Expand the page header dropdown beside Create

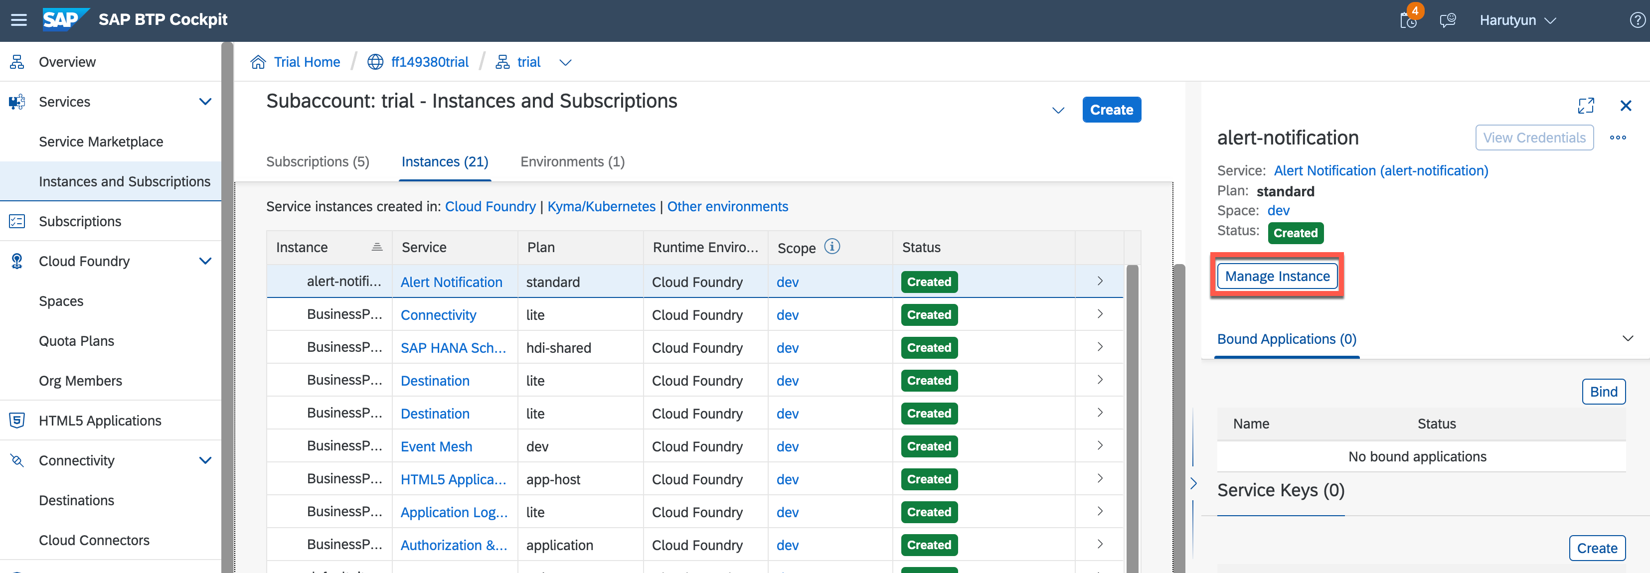[1058, 110]
